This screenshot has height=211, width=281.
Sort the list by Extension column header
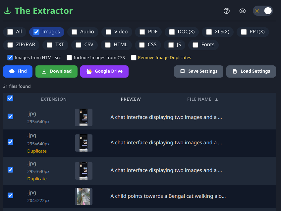pyautogui.click(x=54, y=99)
